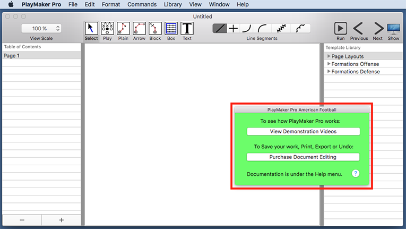This screenshot has width=406, height=229.
Task: Click View Demonstration Videos button
Action: (303, 131)
